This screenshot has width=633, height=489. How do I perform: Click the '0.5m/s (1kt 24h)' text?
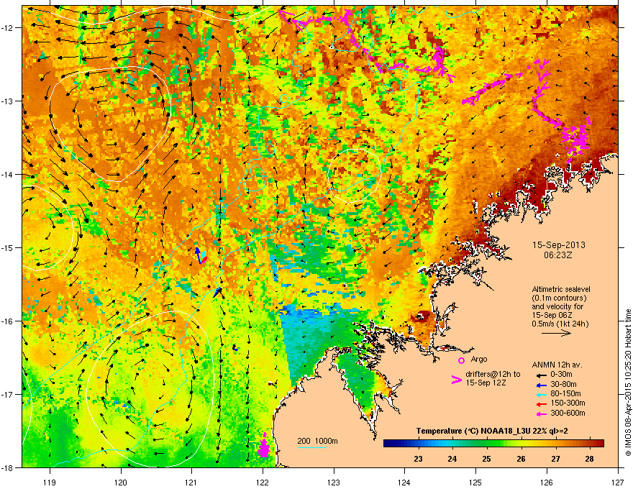point(560,324)
